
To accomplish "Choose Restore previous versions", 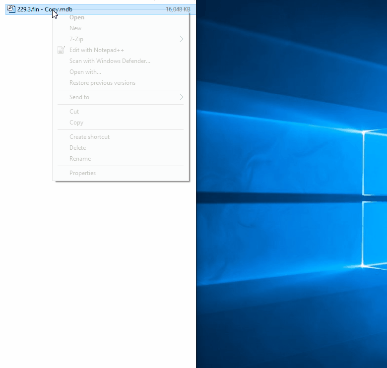I will tap(102, 83).
